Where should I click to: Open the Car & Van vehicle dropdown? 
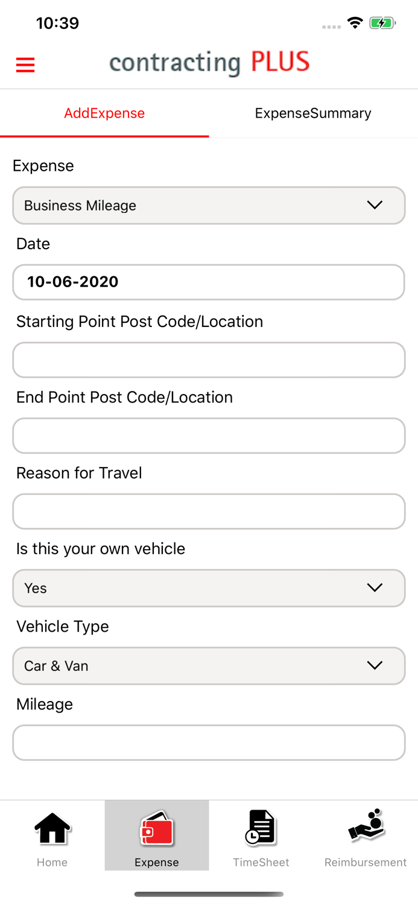point(209,666)
